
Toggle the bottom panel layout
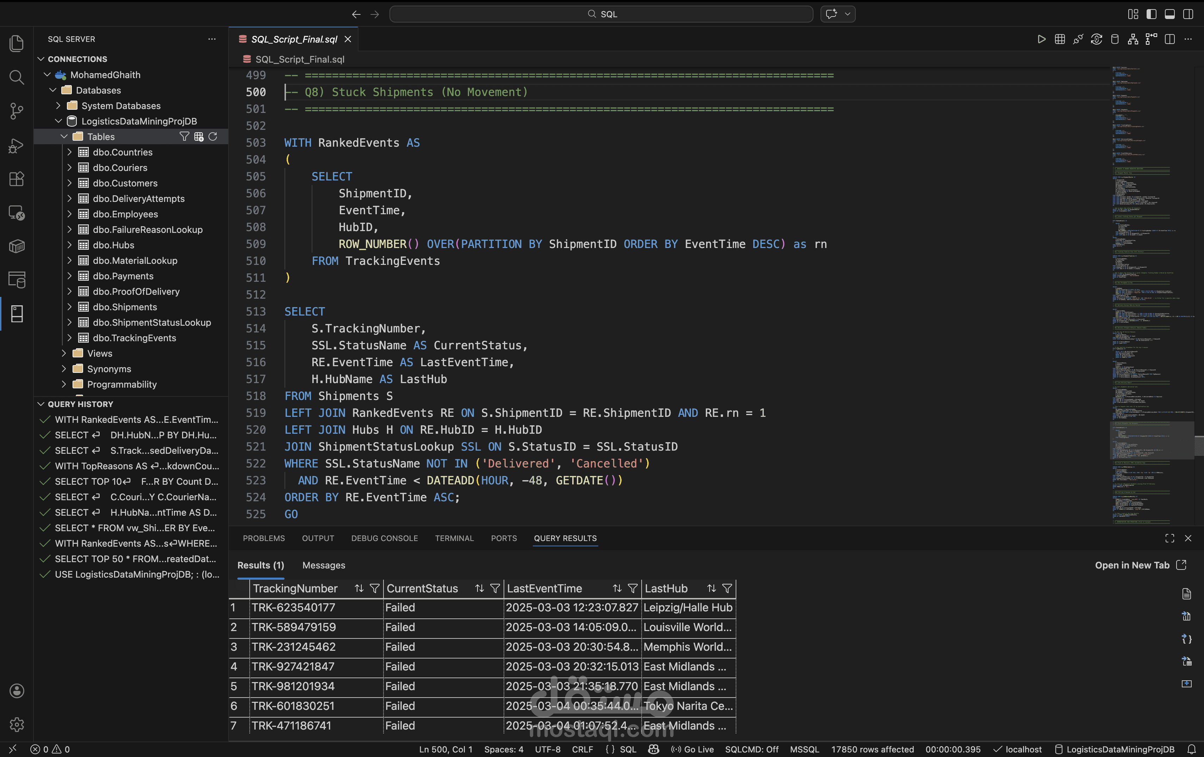(1169, 14)
